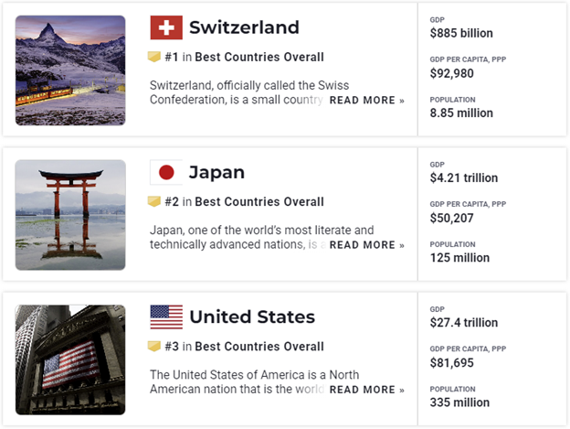Open the Switzerland country title
570x429 pixels.
click(x=244, y=27)
